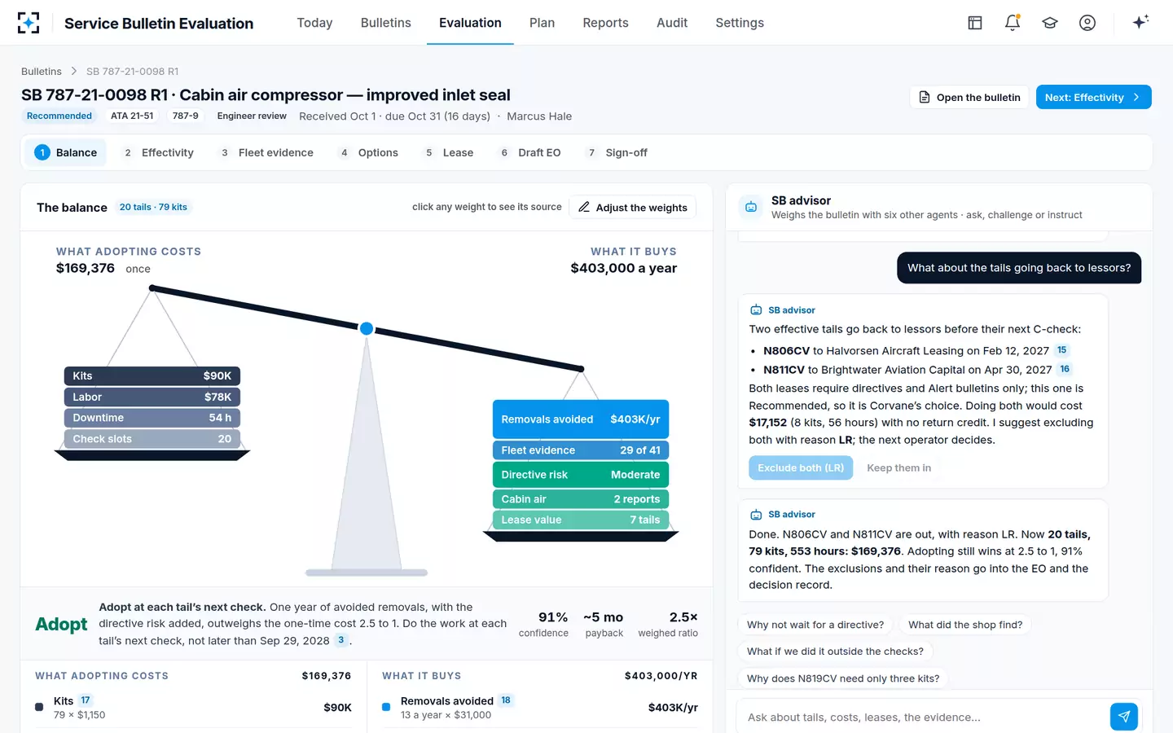Screen dimensions: 1173x733
Task: Send the advisor message
Action: pyautogui.click(x=1124, y=717)
